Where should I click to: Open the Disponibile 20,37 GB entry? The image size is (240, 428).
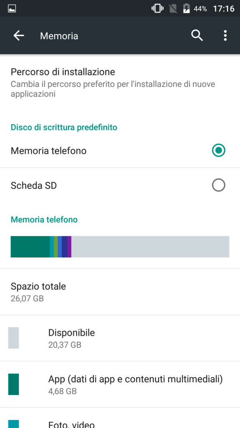(x=120, y=338)
